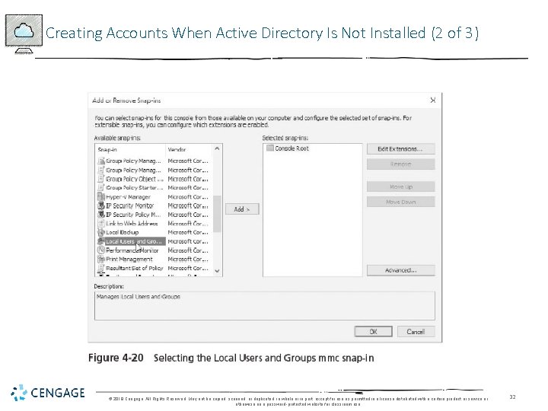Screen dimensions: 548x411
Task: Click the greyed-out Remove button
Action: tap(401, 164)
